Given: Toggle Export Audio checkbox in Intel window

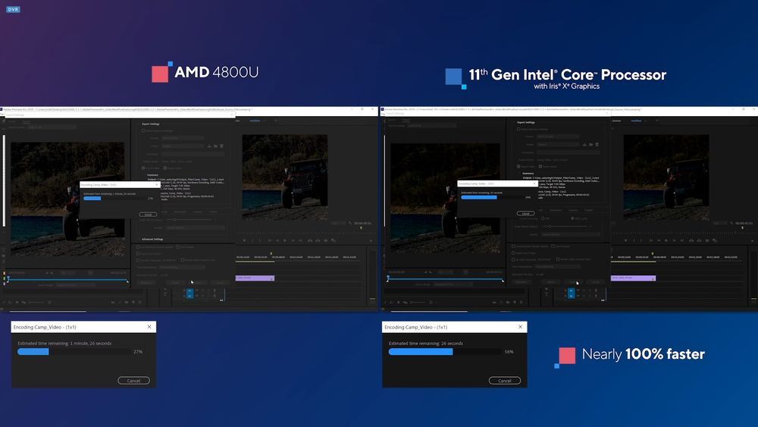Looking at the screenshot, I should [x=540, y=166].
